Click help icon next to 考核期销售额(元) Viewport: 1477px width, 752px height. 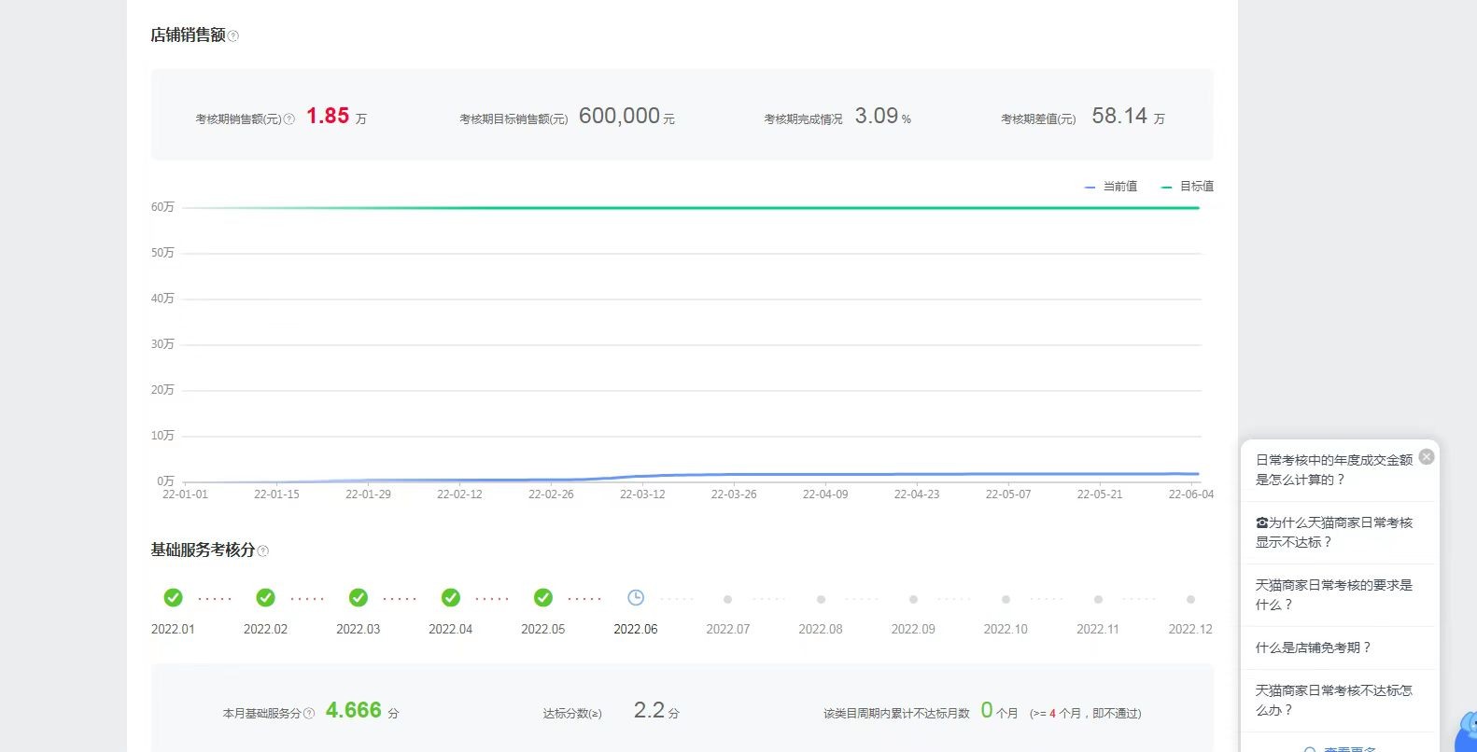(x=288, y=118)
